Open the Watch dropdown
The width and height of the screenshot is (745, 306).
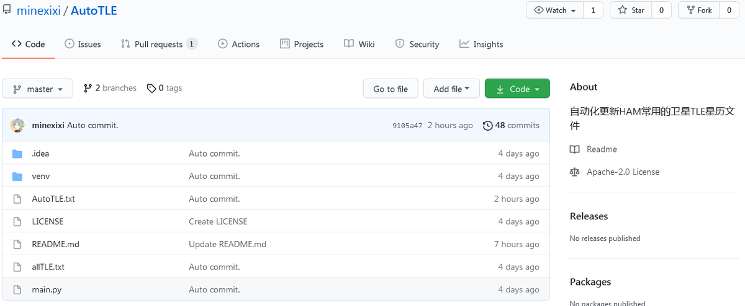tap(554, 11)
